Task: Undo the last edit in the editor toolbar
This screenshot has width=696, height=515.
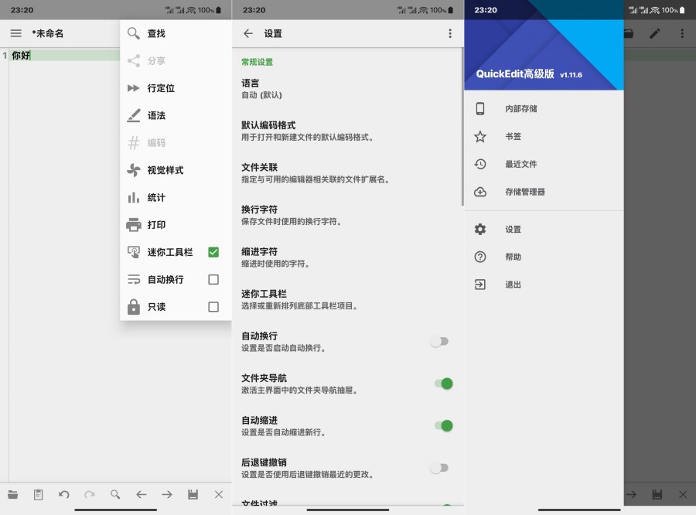Action: [x=64, y=495]
